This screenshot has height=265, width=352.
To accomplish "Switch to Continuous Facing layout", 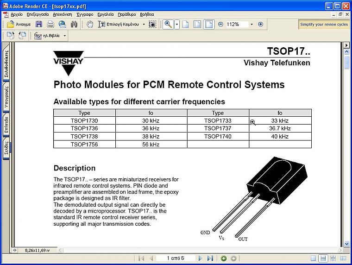I will point(333,259).
